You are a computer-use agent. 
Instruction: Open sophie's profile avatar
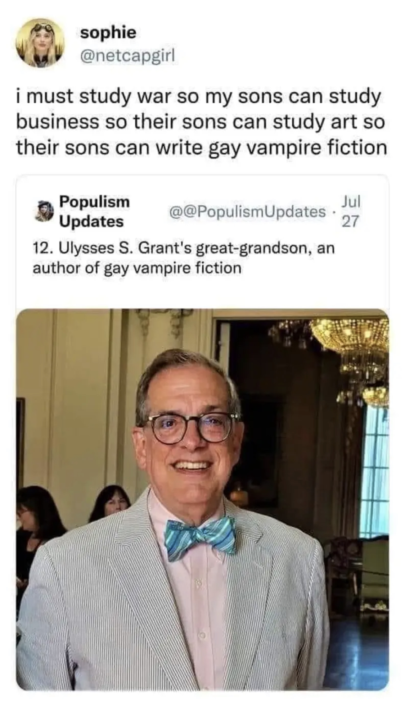(x=40, y=43)
